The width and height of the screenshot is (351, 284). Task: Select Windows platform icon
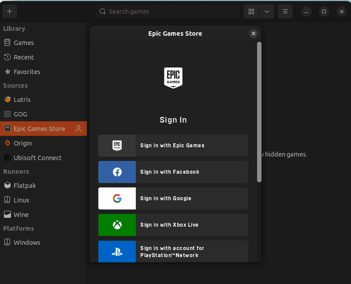click(x=7, y=242)
